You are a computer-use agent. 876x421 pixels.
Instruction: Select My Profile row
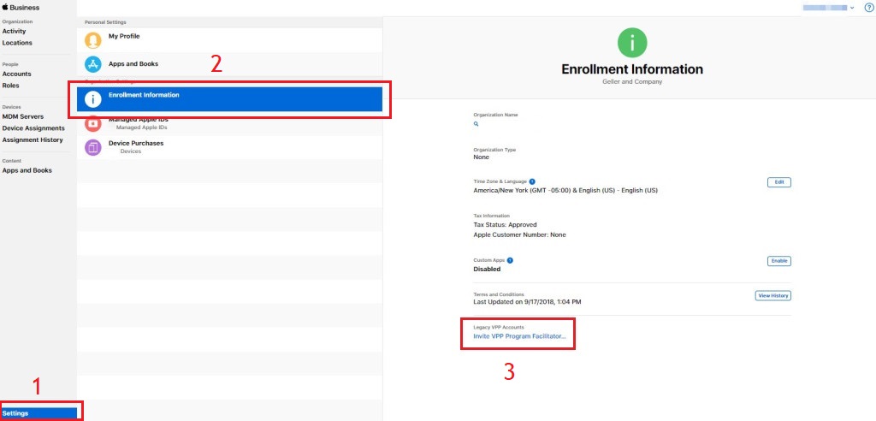point(229,40)
